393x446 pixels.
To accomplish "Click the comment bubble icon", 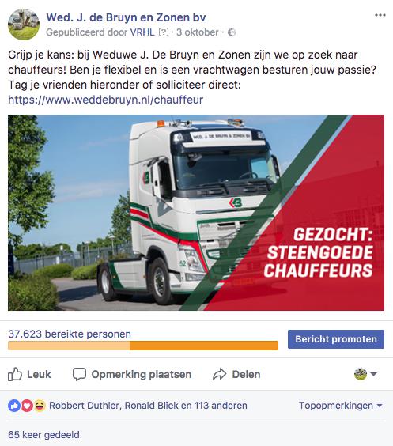I will pos(79,374).
